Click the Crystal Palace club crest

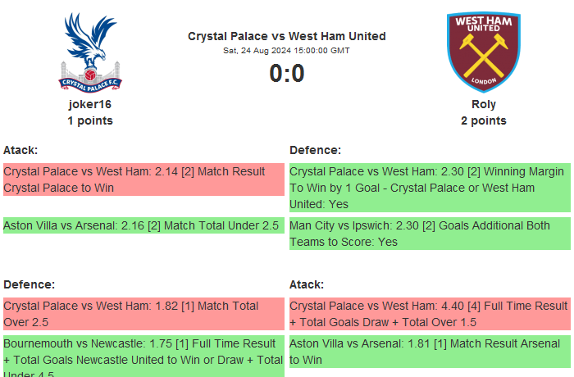(x=90, y=51)
